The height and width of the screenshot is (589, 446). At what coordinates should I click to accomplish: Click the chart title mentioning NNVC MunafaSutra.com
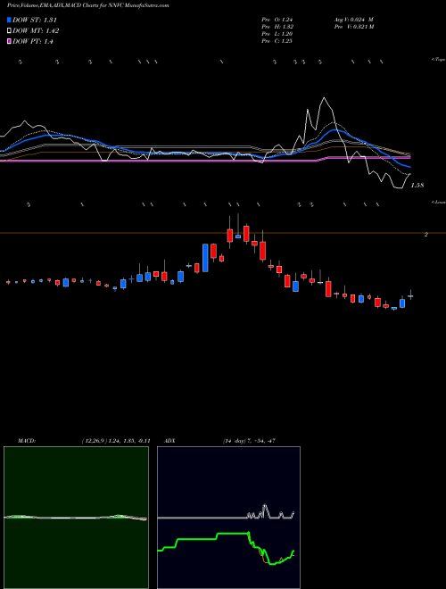[87, 5]
